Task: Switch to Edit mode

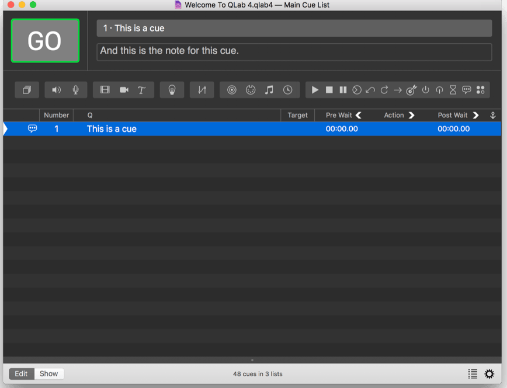Action: click(x=22, y=374)
